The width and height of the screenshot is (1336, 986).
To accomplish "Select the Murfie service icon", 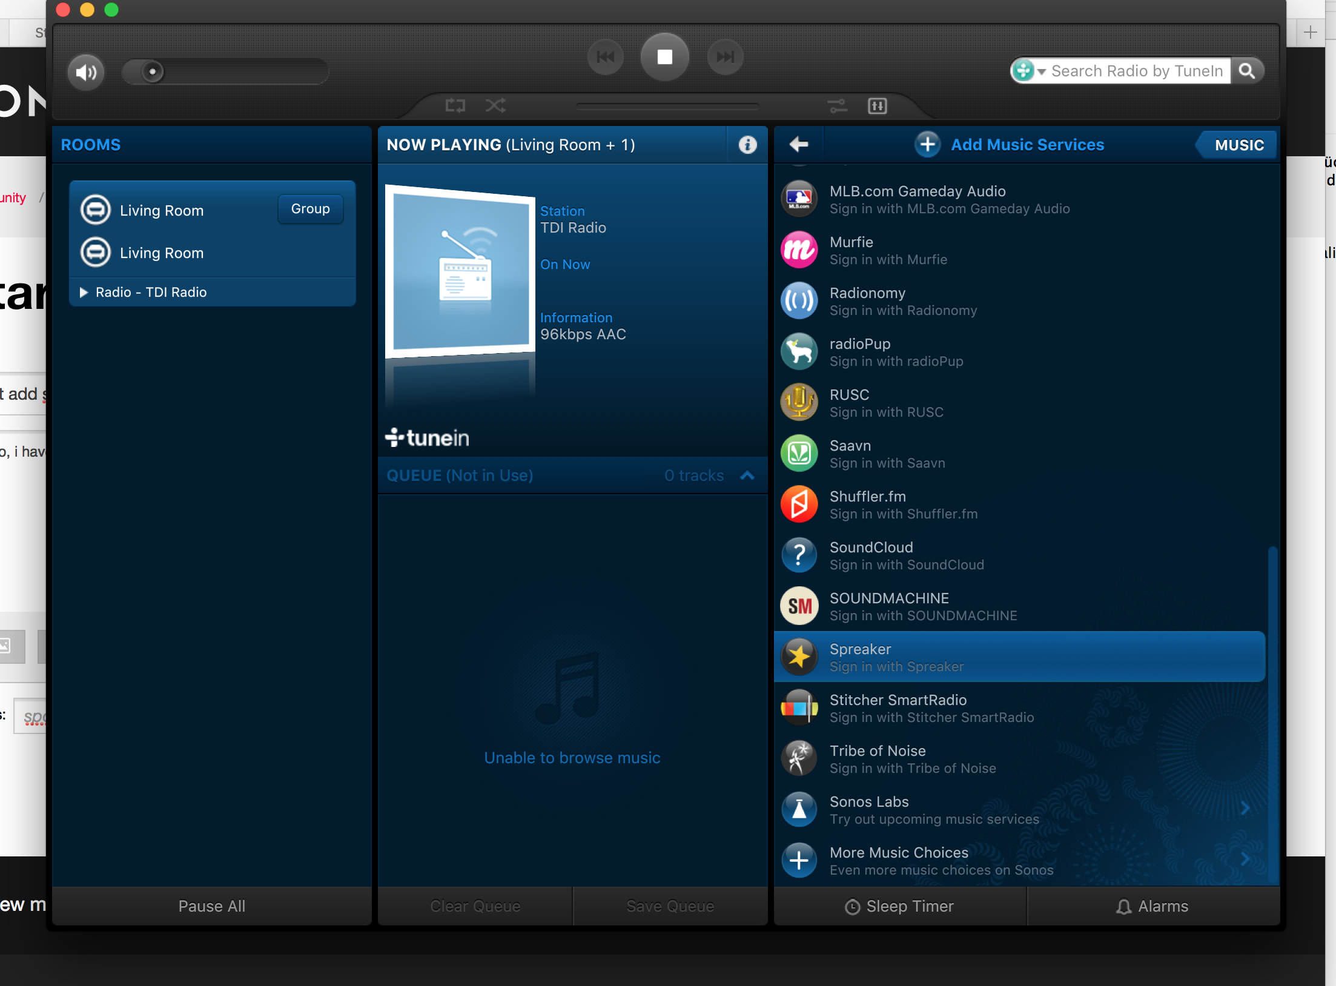I will pos(799,250).
